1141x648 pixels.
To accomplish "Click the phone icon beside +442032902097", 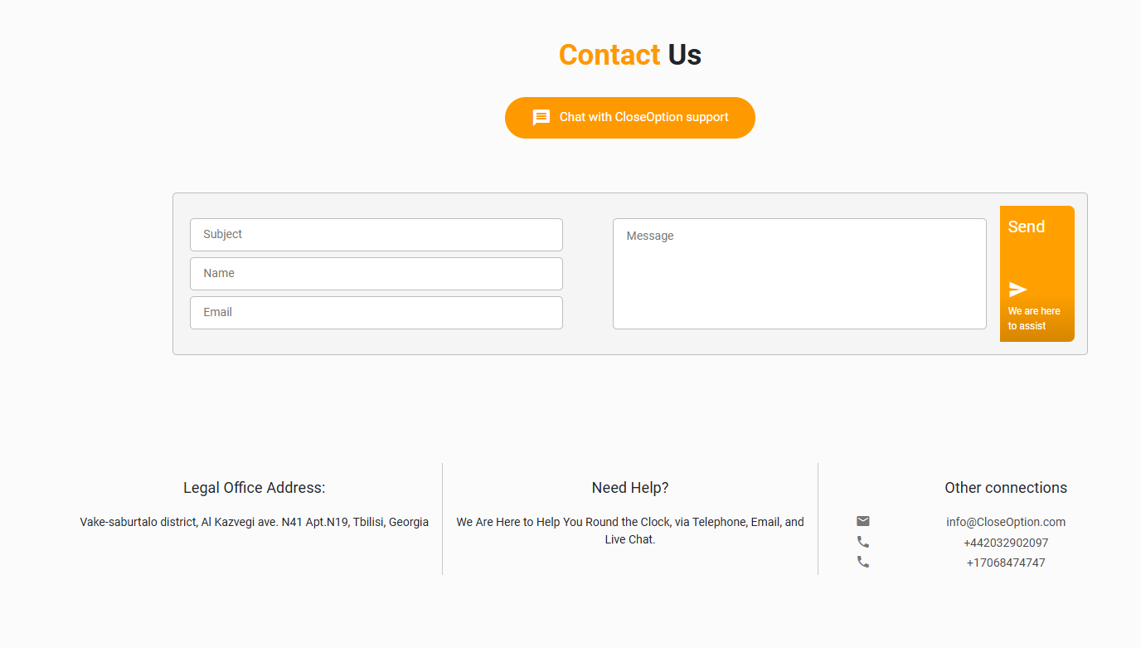I will (863, 542).
